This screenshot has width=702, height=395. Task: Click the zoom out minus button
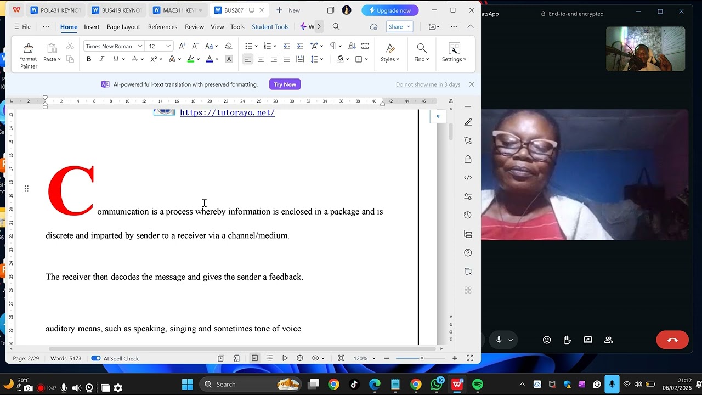point(387,358)
